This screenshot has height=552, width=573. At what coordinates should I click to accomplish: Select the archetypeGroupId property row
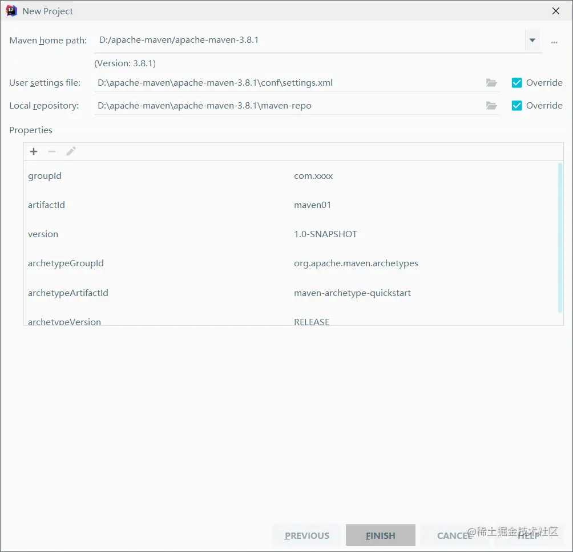click(x=291, y=263)
